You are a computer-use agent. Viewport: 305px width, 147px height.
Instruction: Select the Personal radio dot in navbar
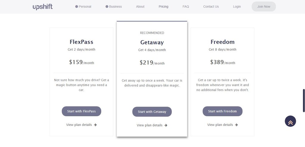coord(77,7)
